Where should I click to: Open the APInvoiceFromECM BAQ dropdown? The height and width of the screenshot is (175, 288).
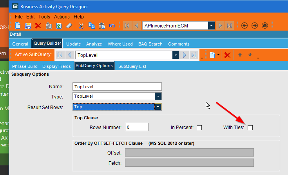click(x=212, y=26)
